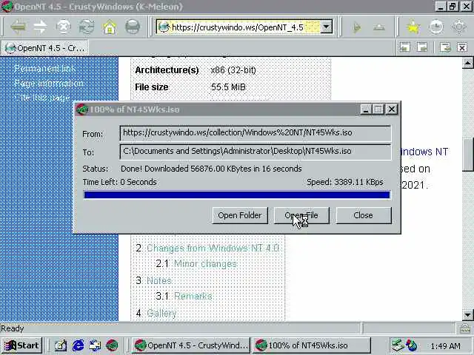Click the Show Desktop Quick Launch icon

tap(61, 345)
